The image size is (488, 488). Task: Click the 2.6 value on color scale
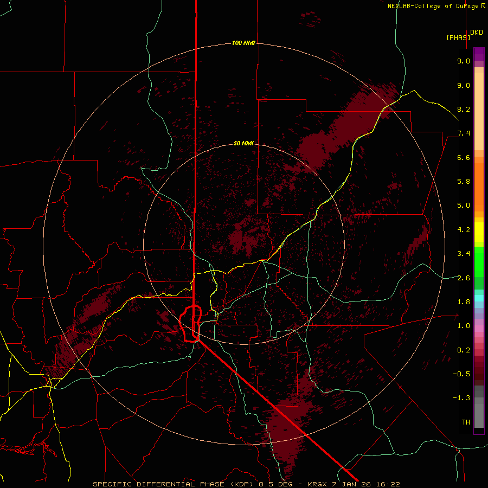[464, 278]
